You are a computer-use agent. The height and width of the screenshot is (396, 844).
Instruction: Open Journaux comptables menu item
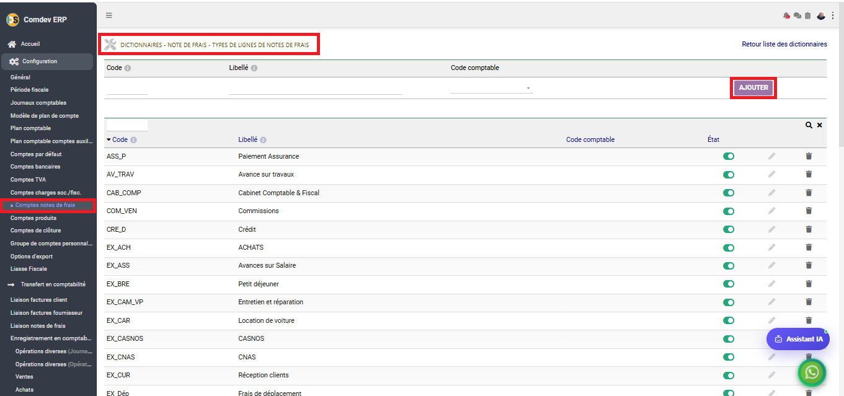point(38,103)
